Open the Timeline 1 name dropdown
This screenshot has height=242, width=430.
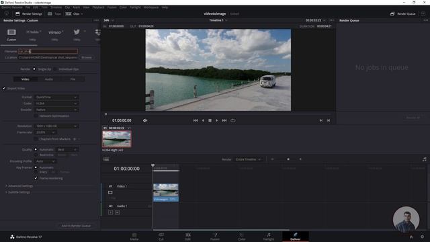click(x=218, y=20)
